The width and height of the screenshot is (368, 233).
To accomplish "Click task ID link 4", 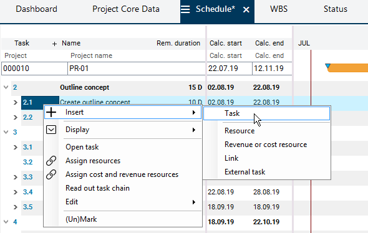I will pyautogui.click(x=15, y=222).
